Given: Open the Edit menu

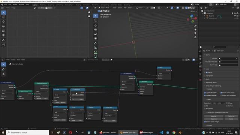Looking at the screenshot, I should 10,4.
